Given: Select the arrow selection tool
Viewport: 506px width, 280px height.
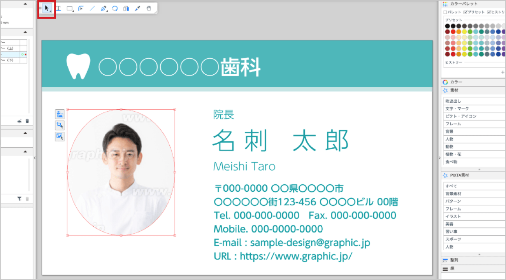Looking at the screenshot, I should pyautogui.click(x=47, y=8).
